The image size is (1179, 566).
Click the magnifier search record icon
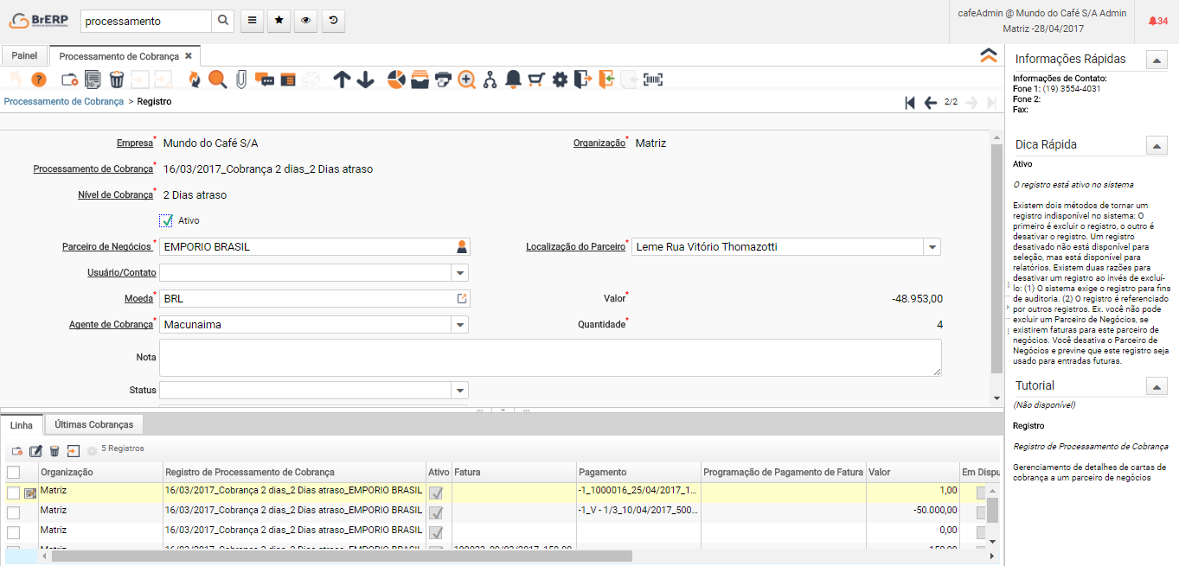point(217,79)
